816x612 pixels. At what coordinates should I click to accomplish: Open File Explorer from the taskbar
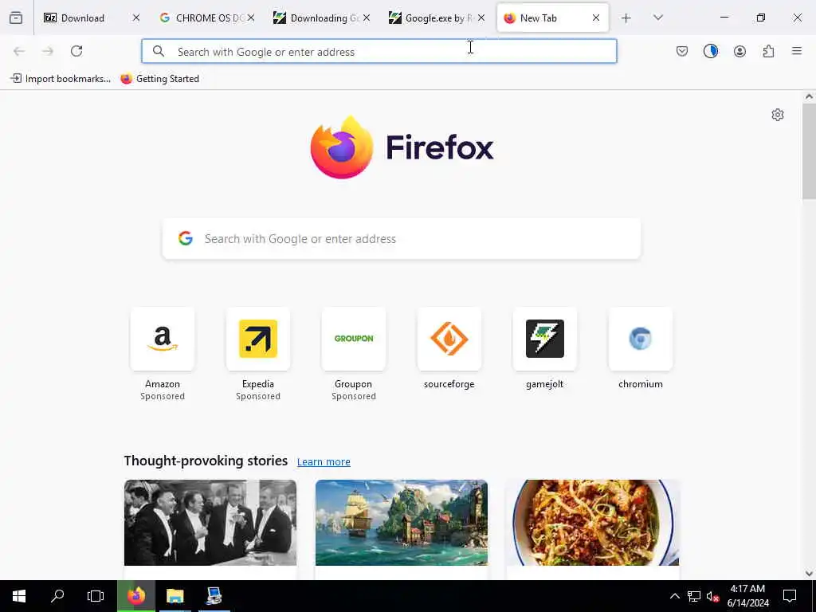(x=175, y=596)
